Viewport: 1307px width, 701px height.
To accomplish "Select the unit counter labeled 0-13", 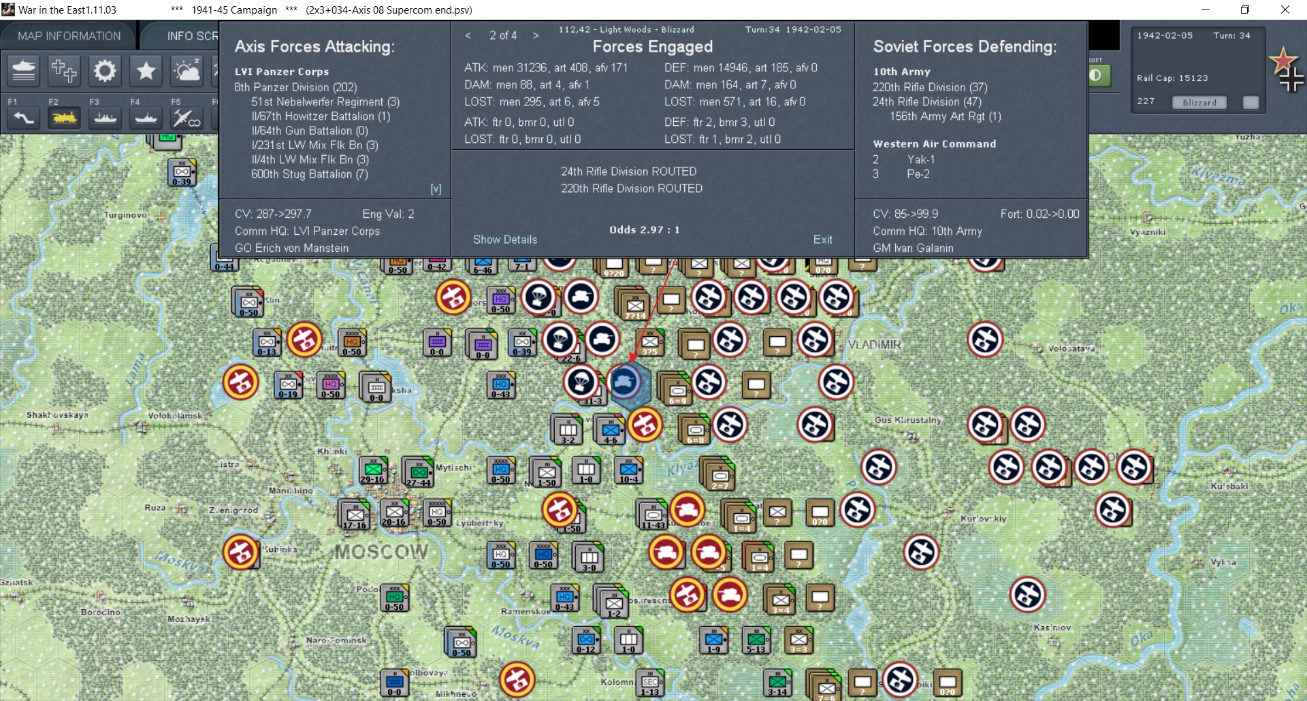I will click(268, 342).
